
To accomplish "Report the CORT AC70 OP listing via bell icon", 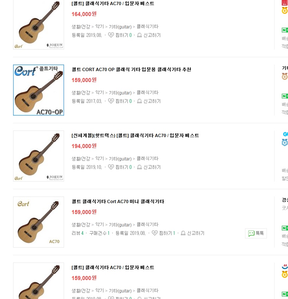I will click(x=139, y=101).
